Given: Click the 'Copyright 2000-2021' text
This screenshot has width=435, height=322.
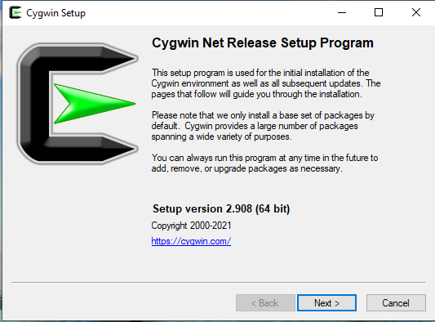Looking at the screenshot, I should point(191,226).
